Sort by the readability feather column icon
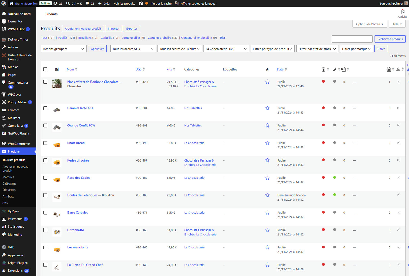 pos(335,69)
